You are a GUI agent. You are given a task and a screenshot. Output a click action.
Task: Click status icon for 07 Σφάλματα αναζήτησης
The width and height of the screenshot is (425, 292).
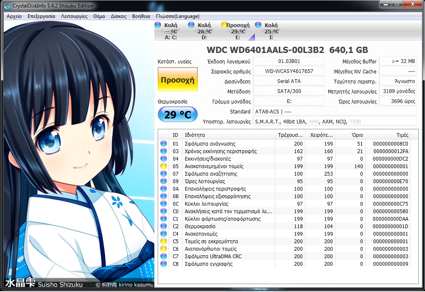[x=164, y=174]
